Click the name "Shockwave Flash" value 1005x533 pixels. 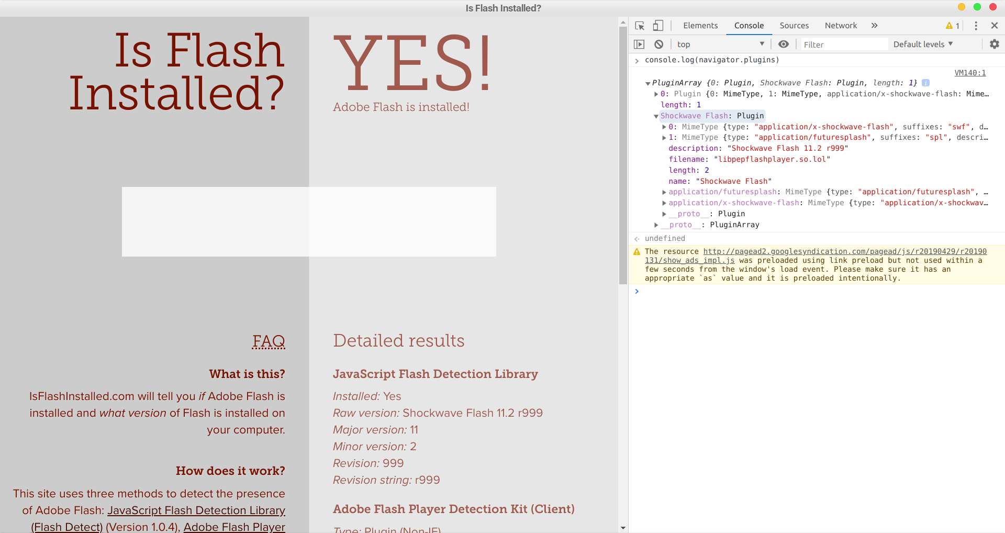(734, 182)
